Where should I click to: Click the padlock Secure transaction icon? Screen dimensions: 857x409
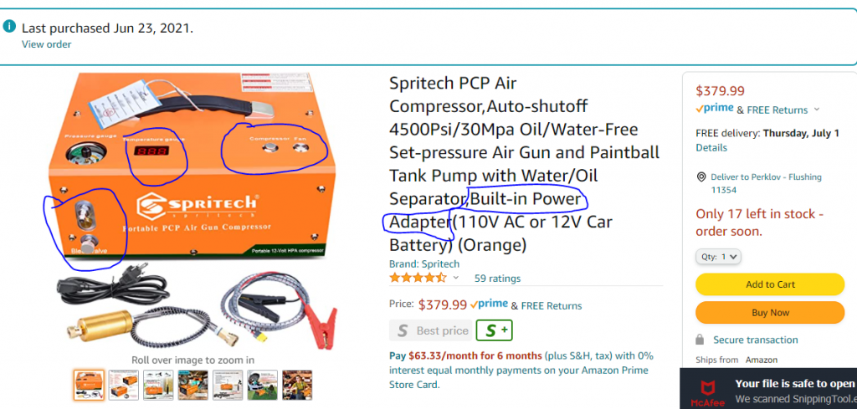[x=700, y=340]
